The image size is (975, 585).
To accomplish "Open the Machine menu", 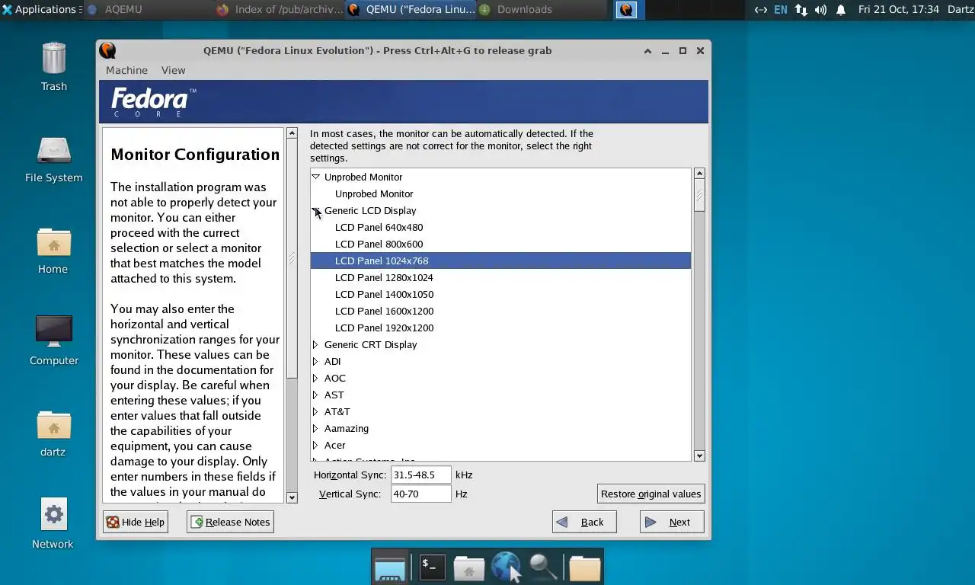I will 126,70.
